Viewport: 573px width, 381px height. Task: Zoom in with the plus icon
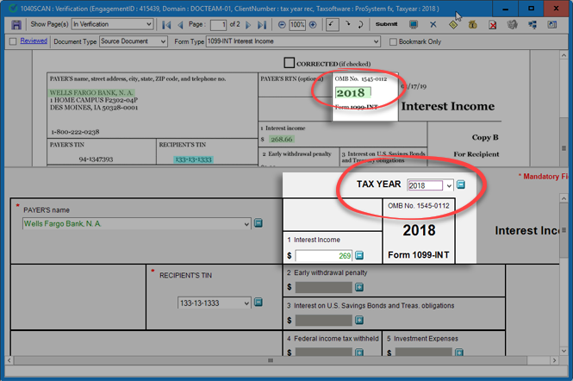click(313, 25)
